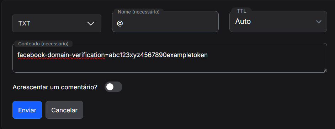The width and height of the screenshot is (335, 129).
Task: Click the small chevron in TTL selector
Action: click(319, 22)
